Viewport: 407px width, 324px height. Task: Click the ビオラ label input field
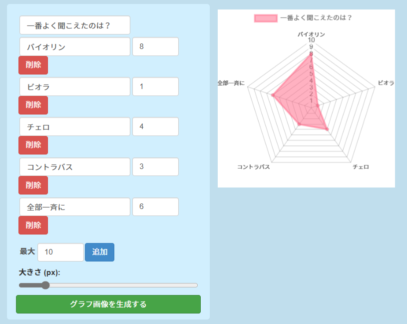(x=75, y=86)
